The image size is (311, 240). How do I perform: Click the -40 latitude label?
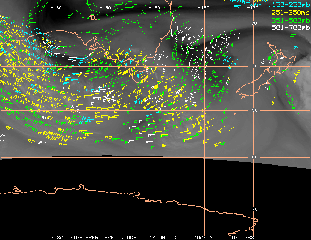click(x=253, y=66)
